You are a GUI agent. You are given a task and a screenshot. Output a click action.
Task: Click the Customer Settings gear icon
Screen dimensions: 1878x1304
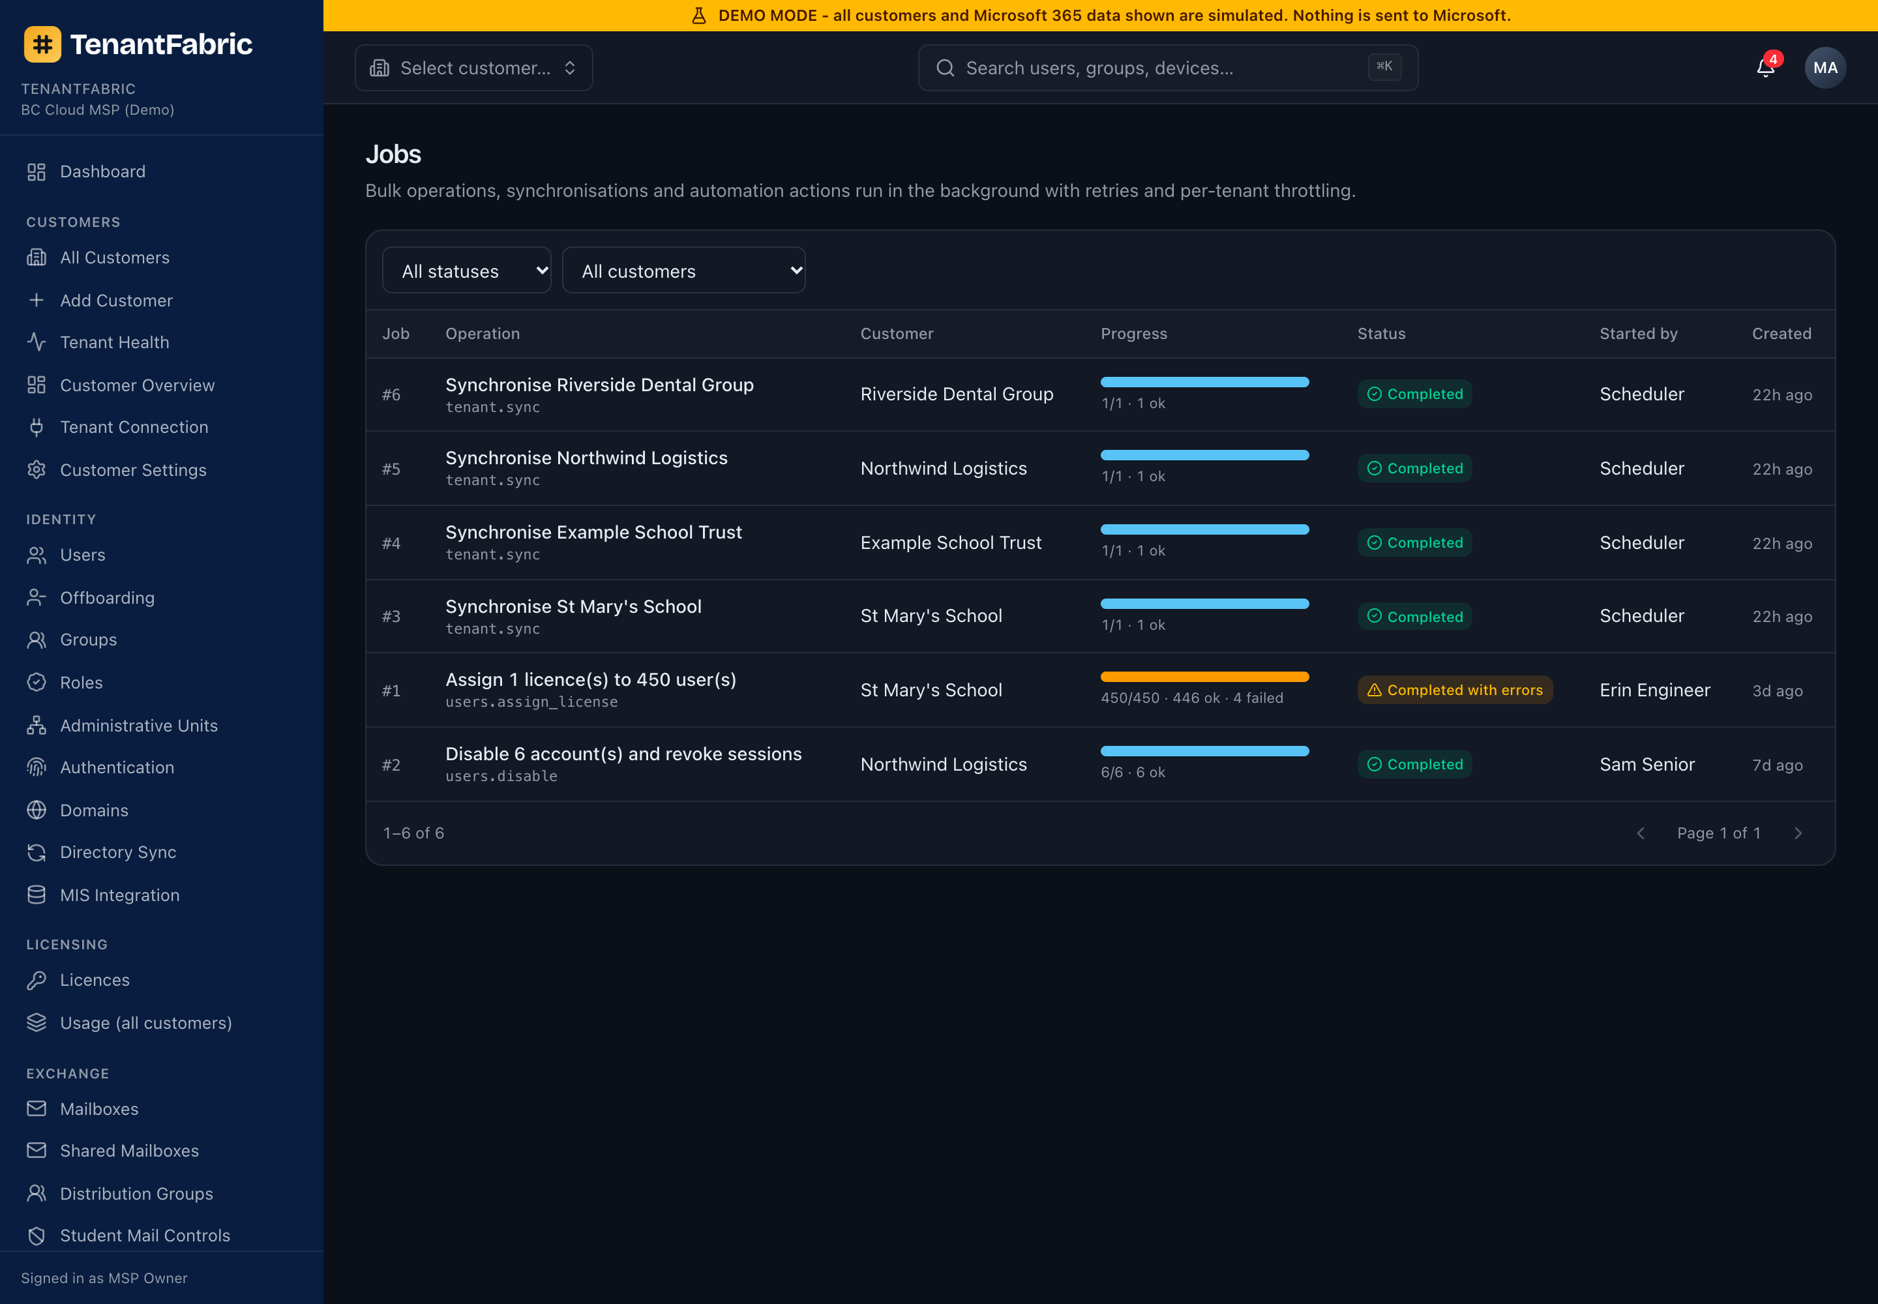point(36,470)
